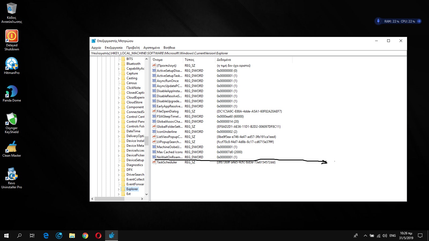
Task: Select the Census key in tree
Action: (x=132, y=83)
